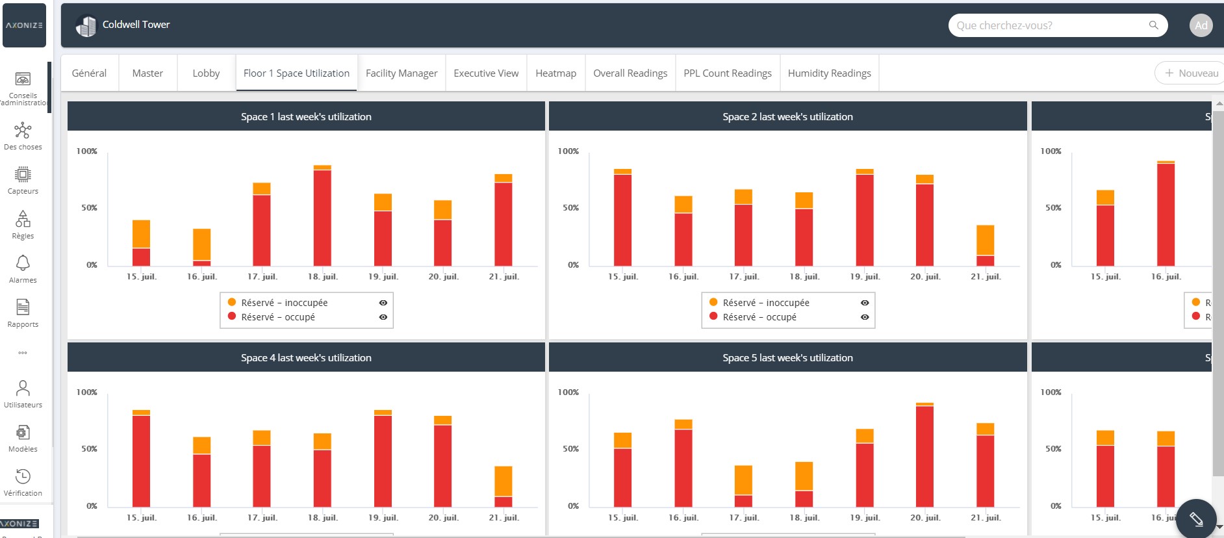Toggle Space 1 Réservé – occupé visibility eye
1224x538 pixels.
[x=383, y=317]
